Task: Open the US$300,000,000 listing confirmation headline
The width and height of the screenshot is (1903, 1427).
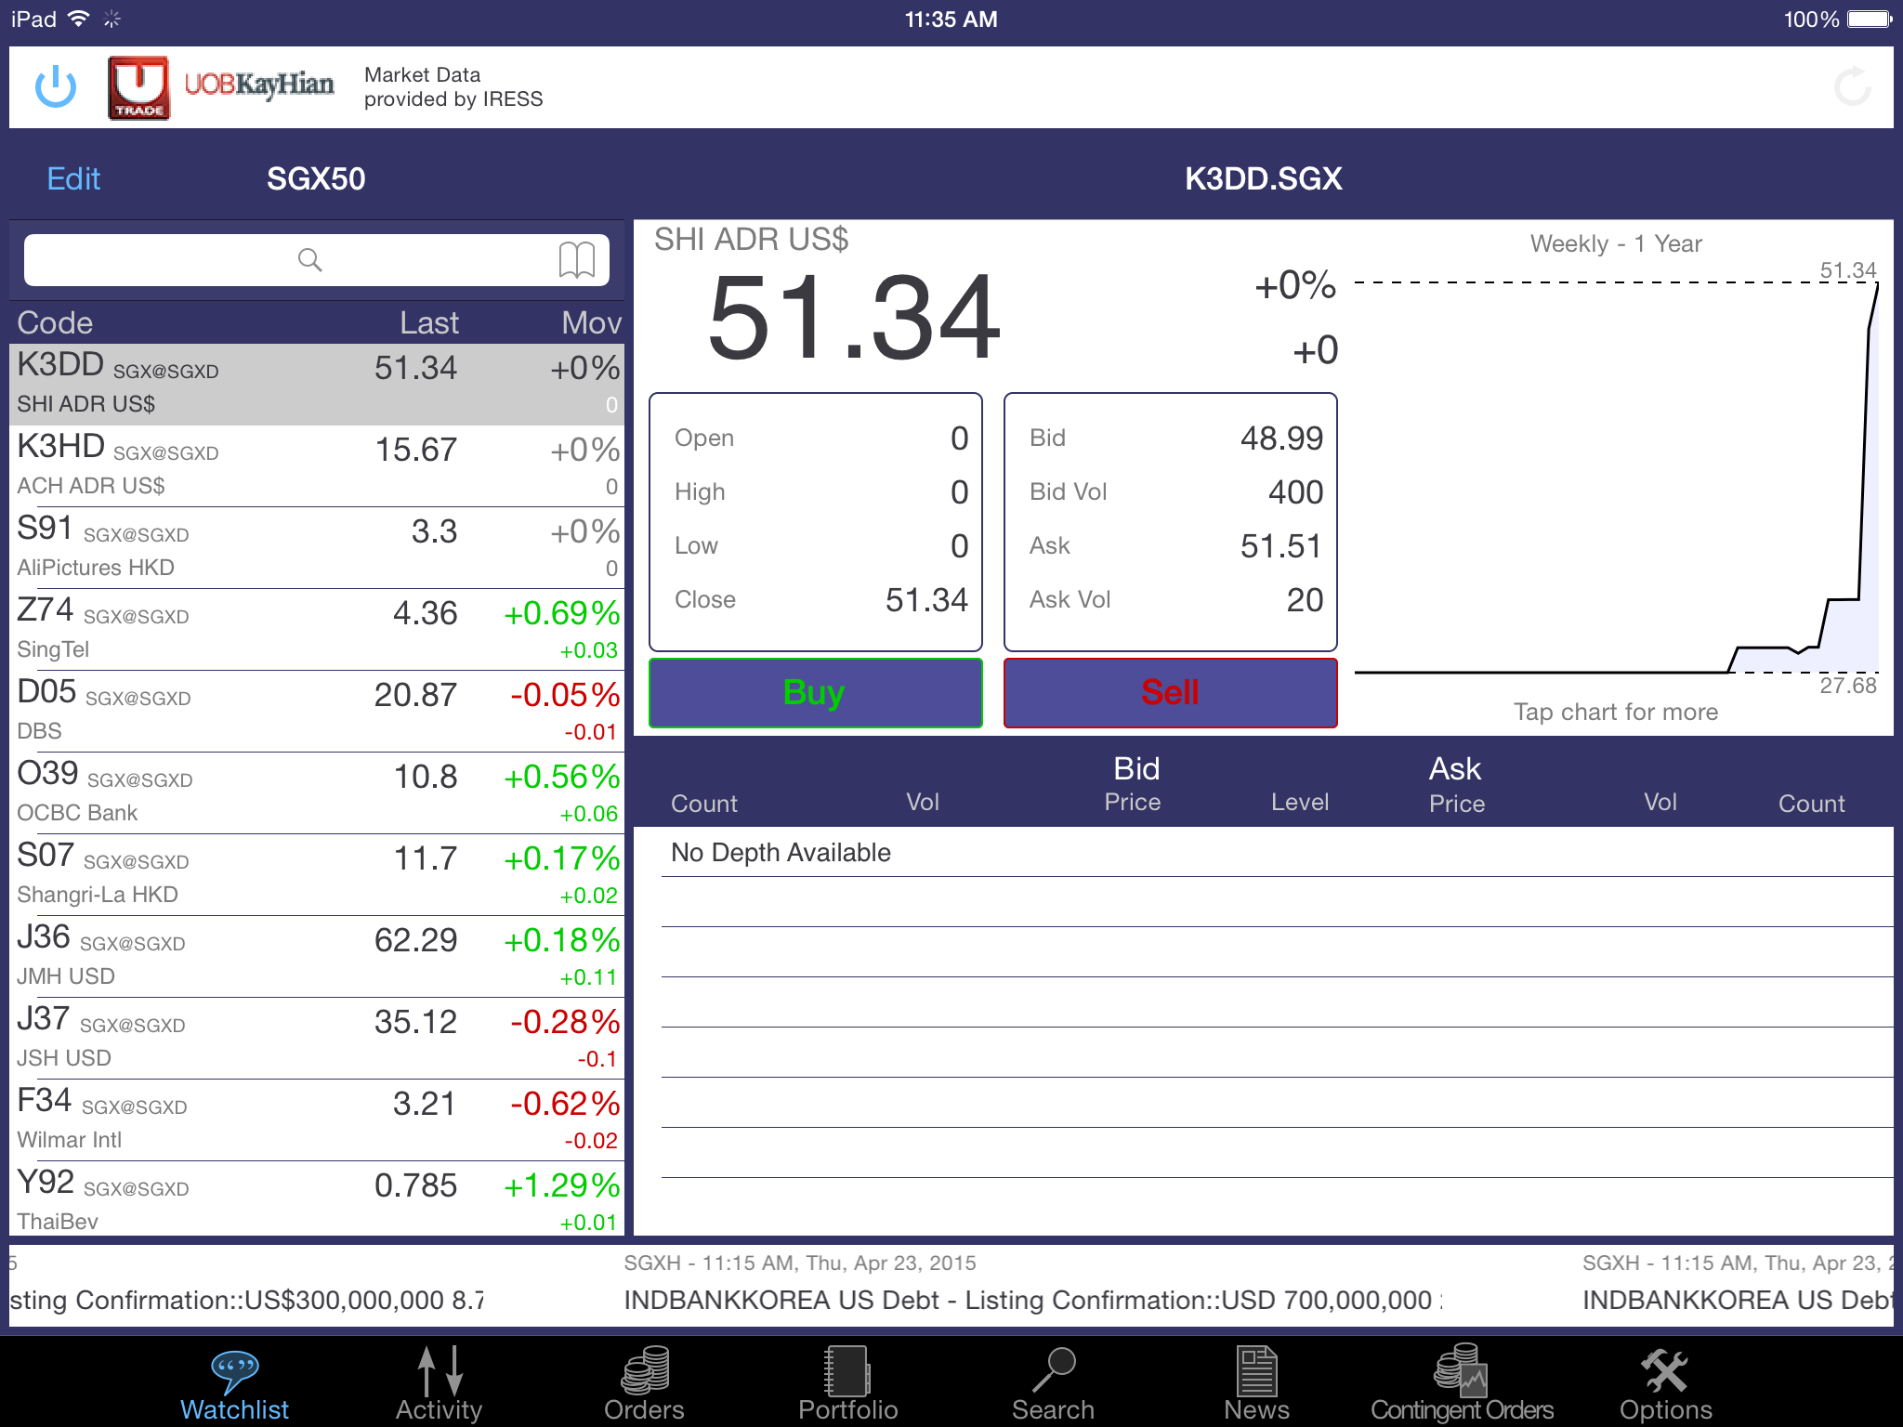Action: click(245, 1300)
